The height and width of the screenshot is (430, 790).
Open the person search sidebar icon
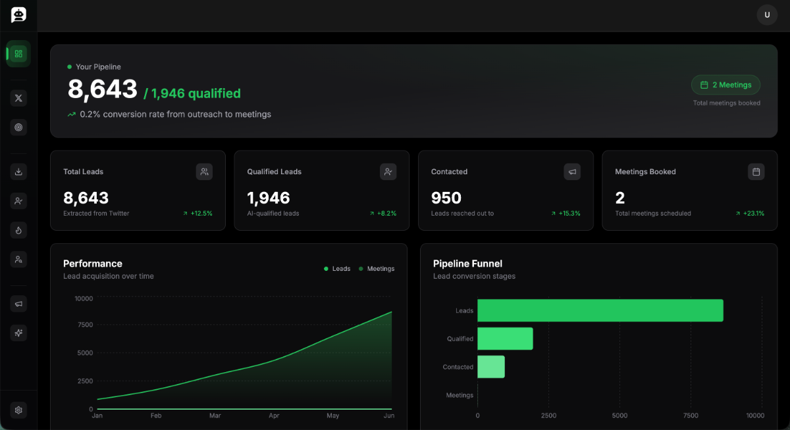[18, 260]
